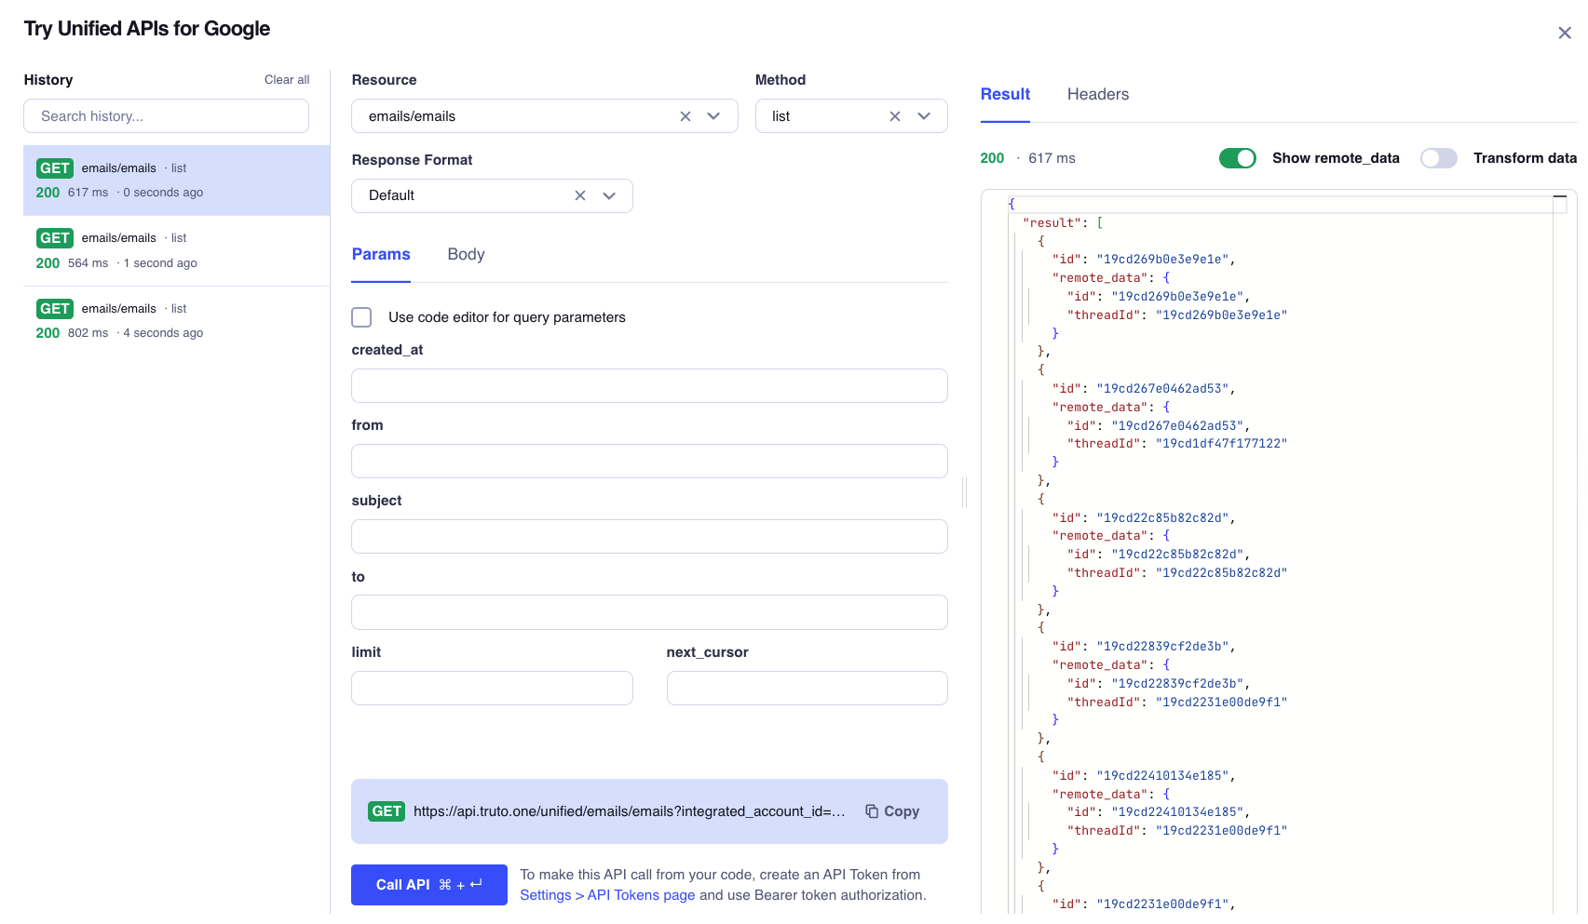The width and height of the screenshot is (1588, 924).
Task: Click the panel resize divider handle
Action: (964, 492)
